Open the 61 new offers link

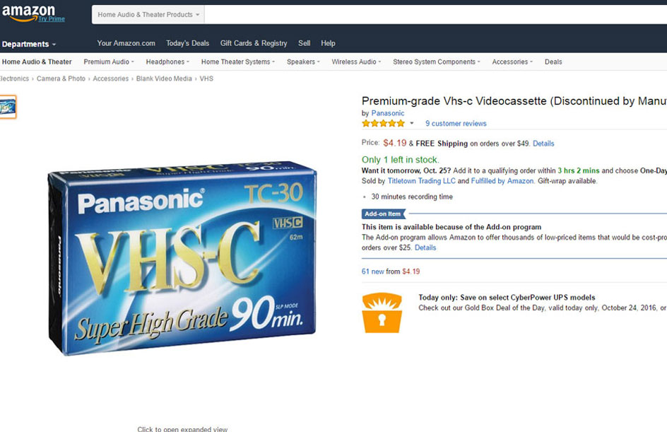372,272
